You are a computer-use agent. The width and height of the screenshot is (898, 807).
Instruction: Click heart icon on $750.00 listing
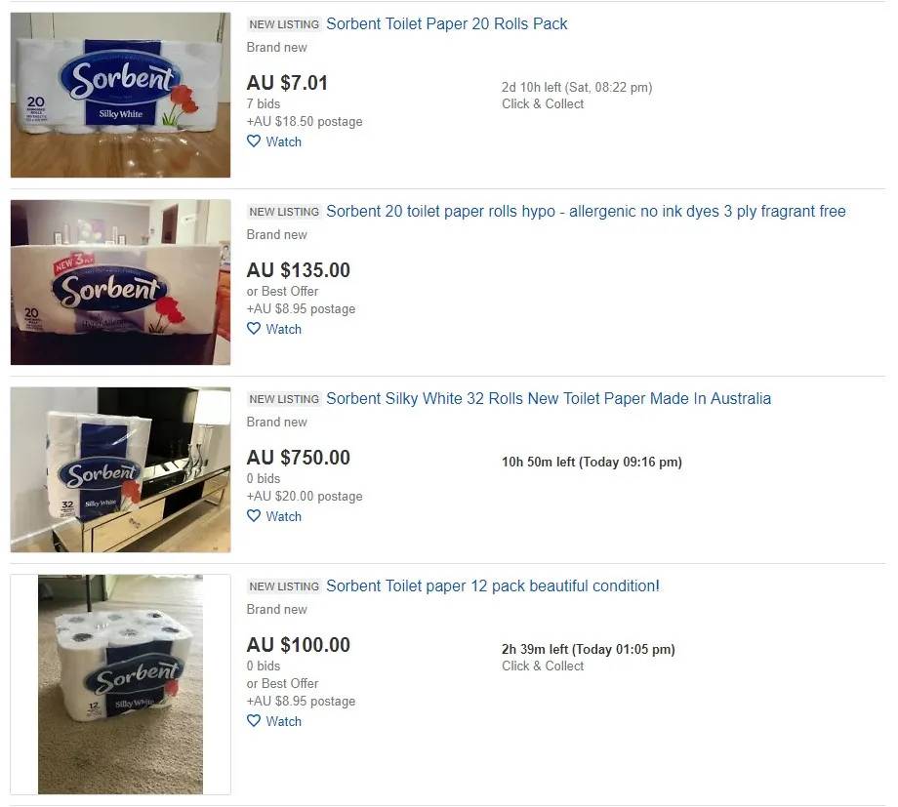254,516
